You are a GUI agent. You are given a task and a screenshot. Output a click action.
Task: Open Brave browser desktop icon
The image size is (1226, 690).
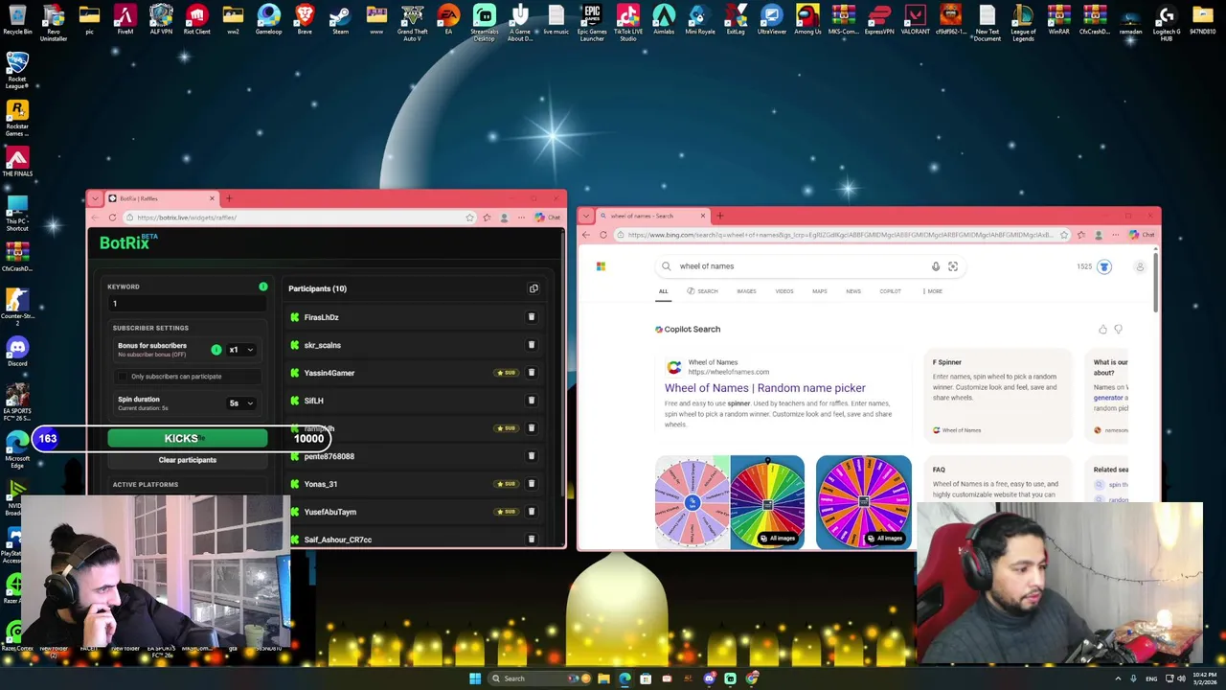point(305,19)
